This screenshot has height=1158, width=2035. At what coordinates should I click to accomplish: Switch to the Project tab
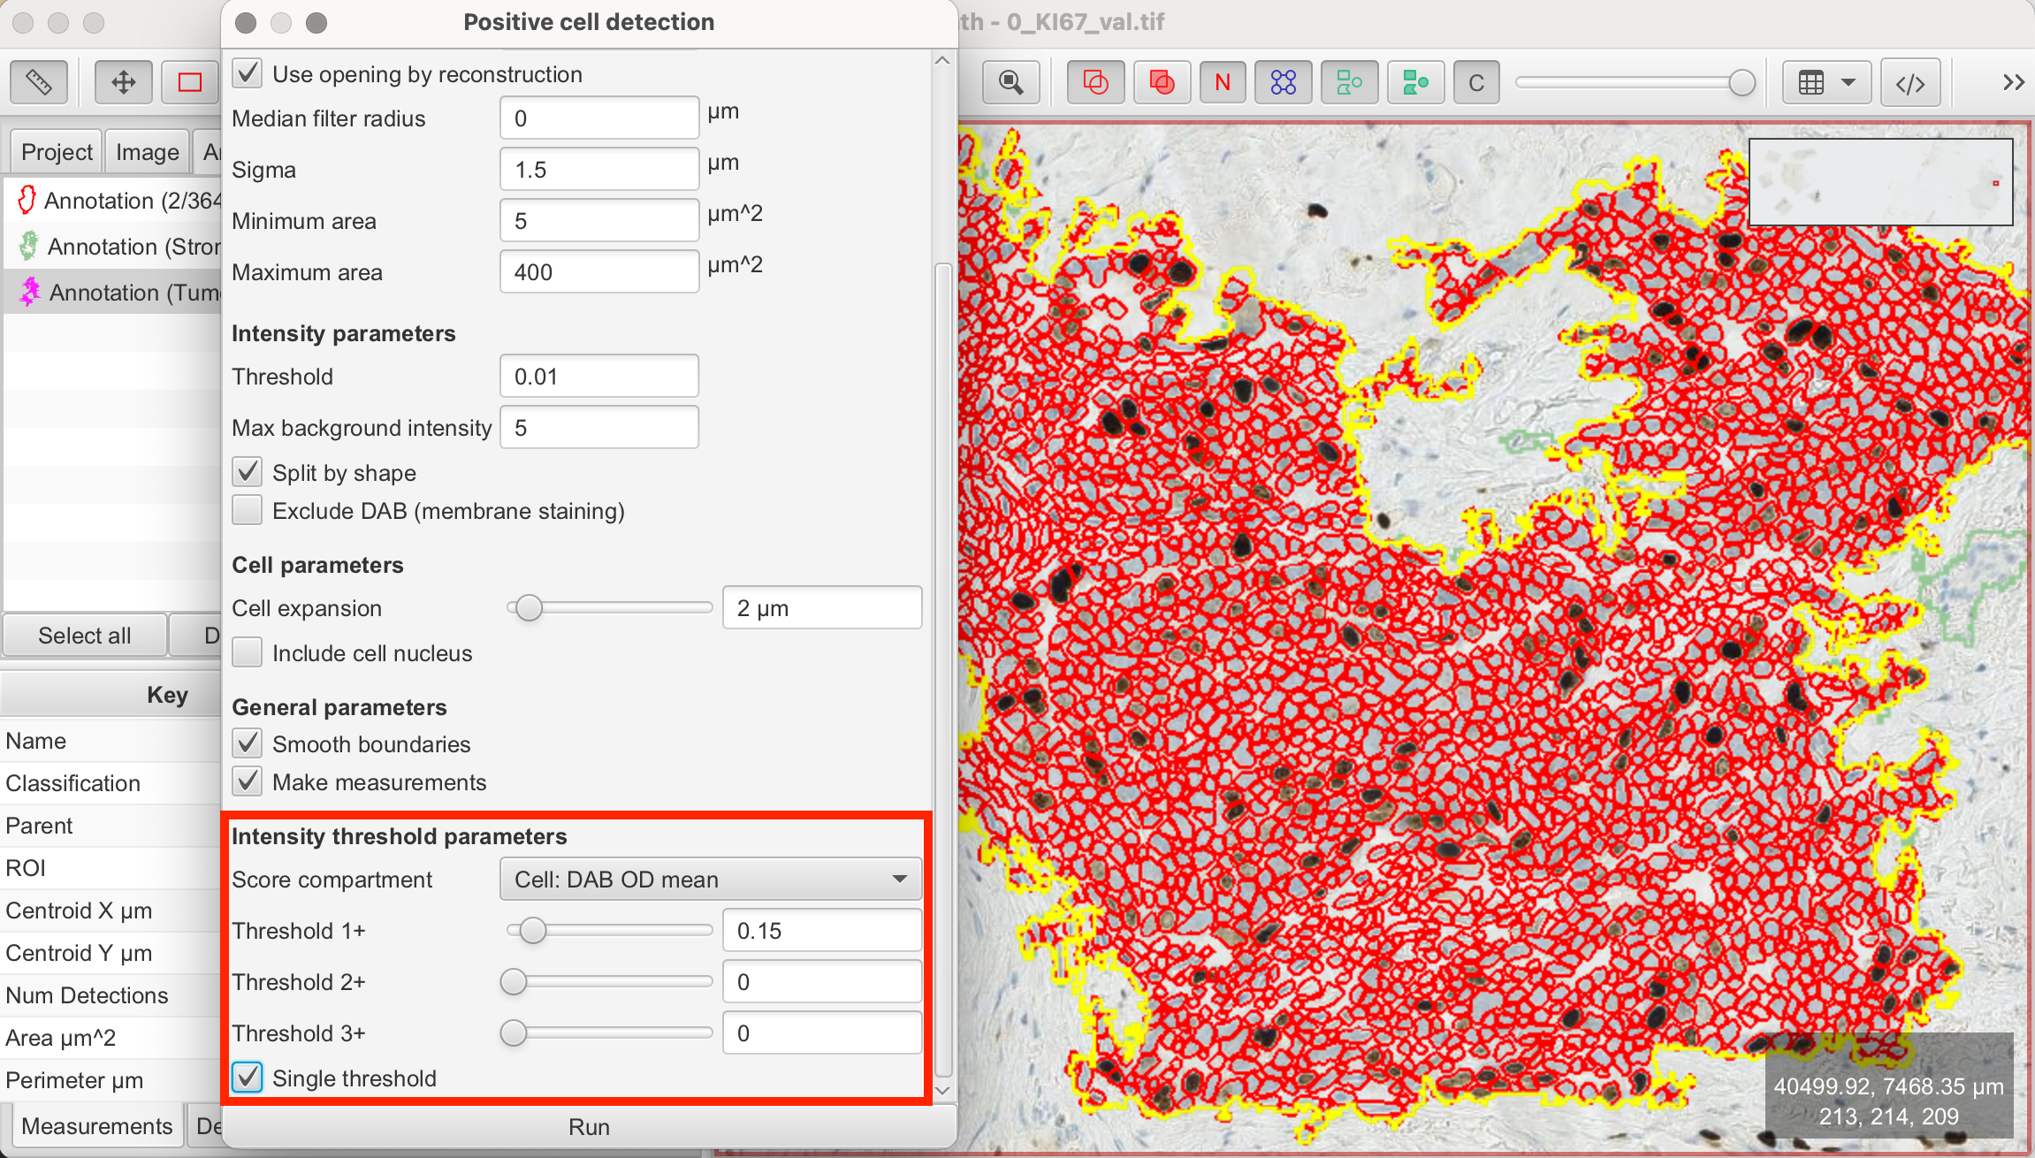pyautogui.click(x=55, y=151)
